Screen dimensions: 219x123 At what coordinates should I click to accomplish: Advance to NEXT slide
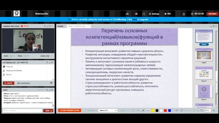click(x=123, y=110)
